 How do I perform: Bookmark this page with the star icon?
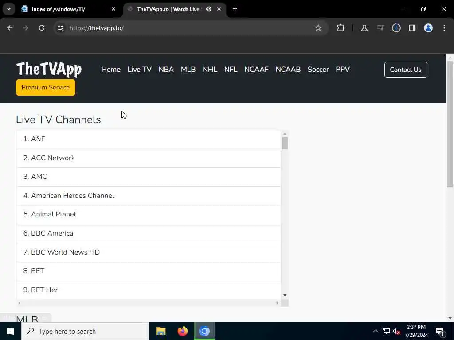pyautogui.click(x=318, y=28)
